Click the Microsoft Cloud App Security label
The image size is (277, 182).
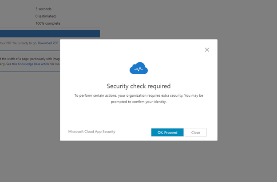pyautogui.click(x=92, y=132)
